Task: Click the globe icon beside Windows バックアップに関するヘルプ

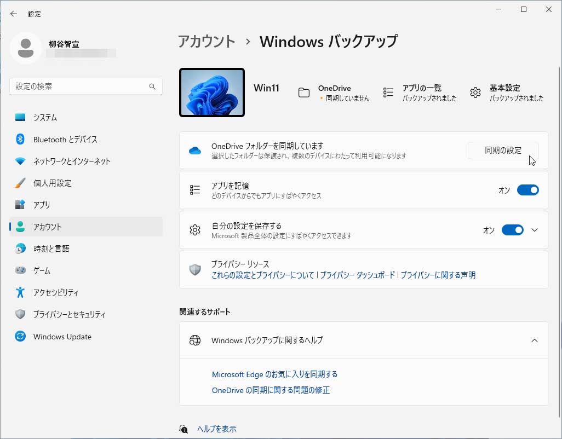Action: [x=195, y=340]
